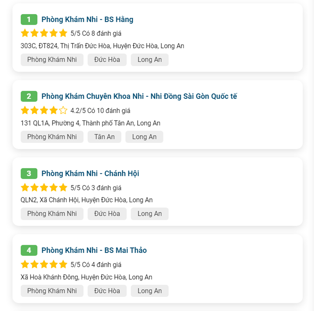Screen dimensions: 314x311
Task: Click the green number 3 badge
Action: (x=29, y=173)
